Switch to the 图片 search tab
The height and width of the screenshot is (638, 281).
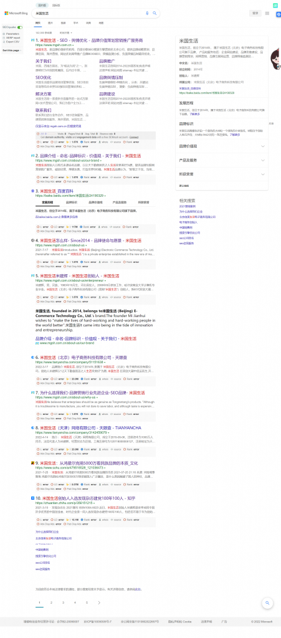click(50, 23)
